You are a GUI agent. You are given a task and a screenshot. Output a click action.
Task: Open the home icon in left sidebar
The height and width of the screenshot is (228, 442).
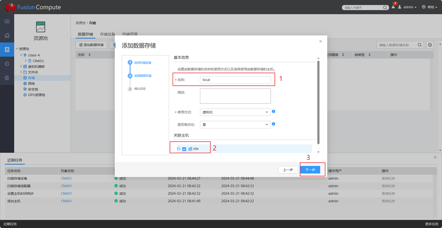7,36
